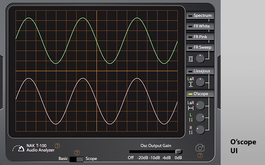
Task: Click the camera snapshot icon
Action: pos(200,148)
